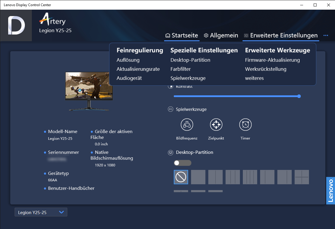Select the three-column partition layout

coord(233,177)
